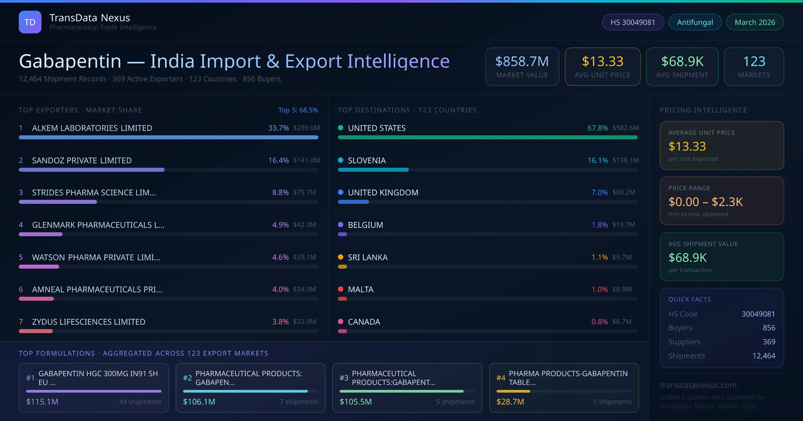This screenshot has height=421, width=803.
Task: Select the Antifungal category pill
Action: tap(695, 22)
